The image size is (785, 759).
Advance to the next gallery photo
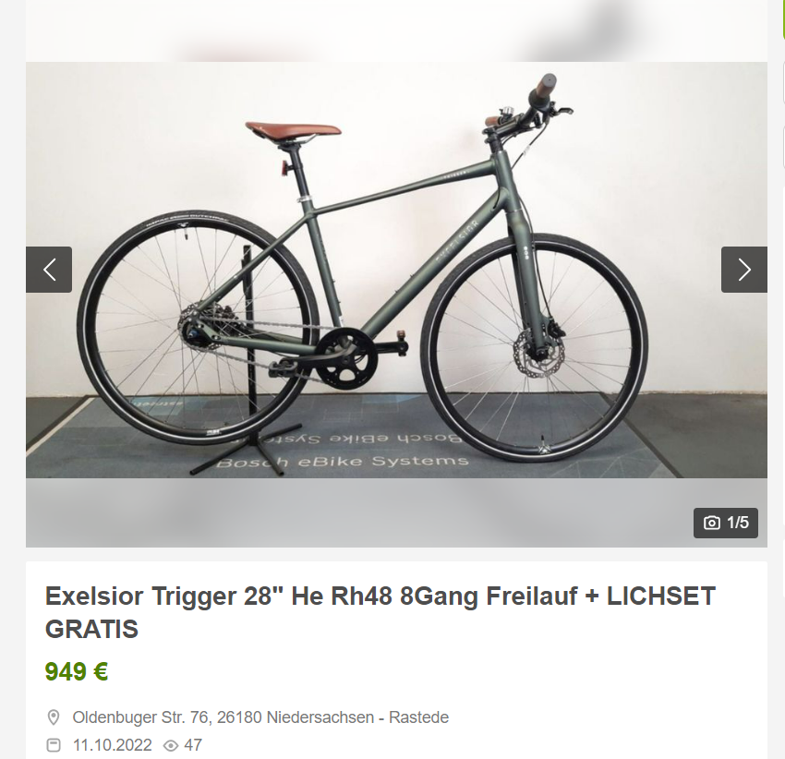click(x=744, y=270)
